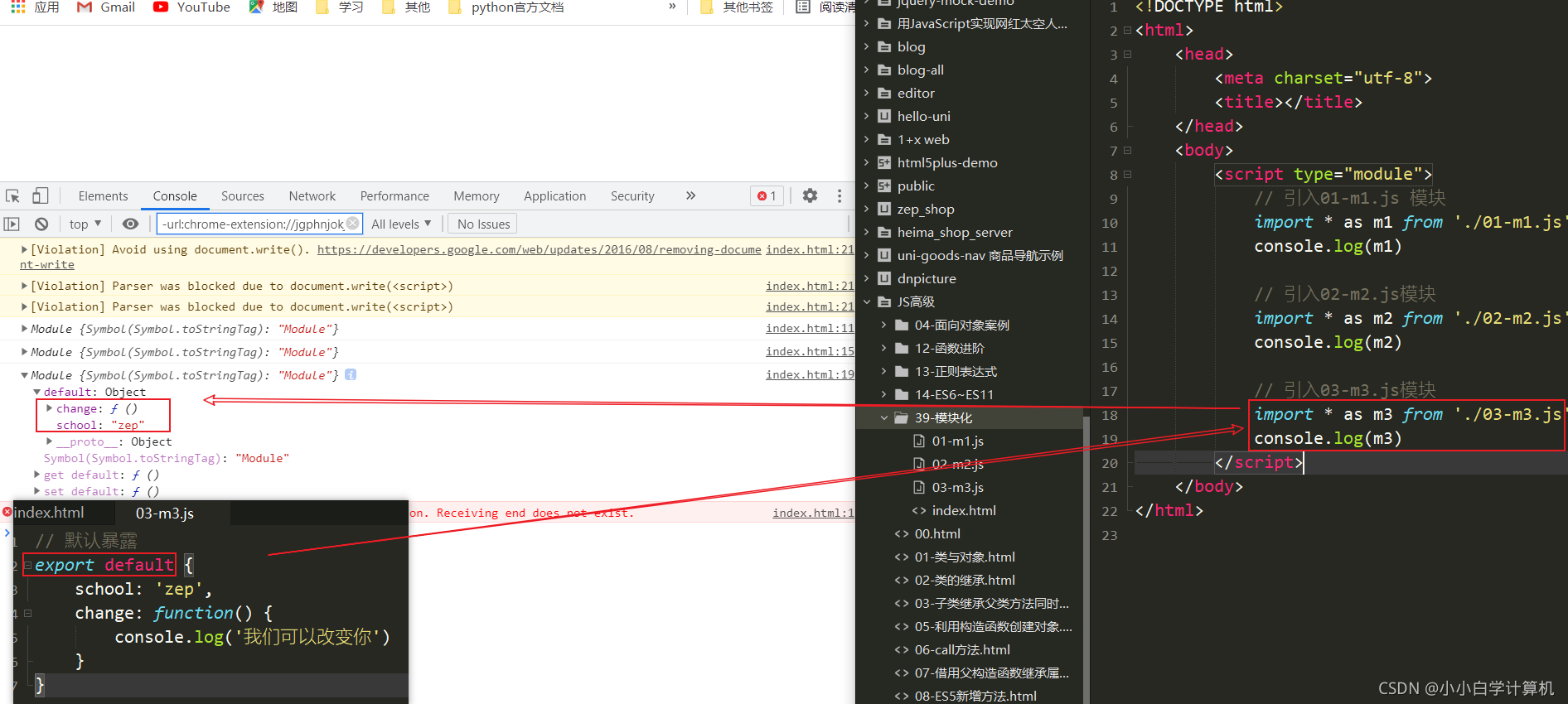Activate the inspect element picker in DevTools
The width and height of the screenshot is (1568, 704).
(12, 196)
